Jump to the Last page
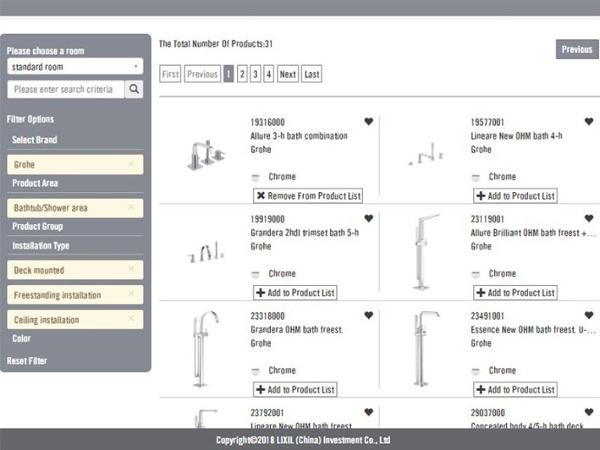The height and width of the screenshot is (450, 600). click(x=312, y=74)
